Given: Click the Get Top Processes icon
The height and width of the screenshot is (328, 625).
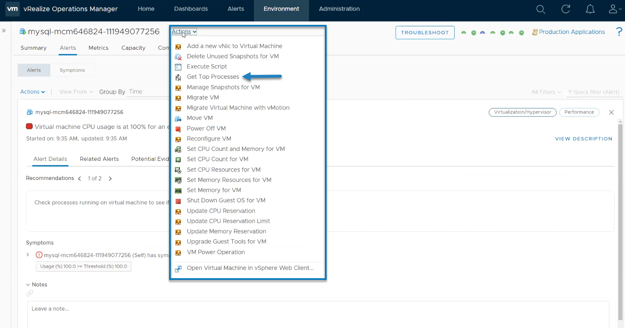Looking at the screenshot, I should point(178,77).
